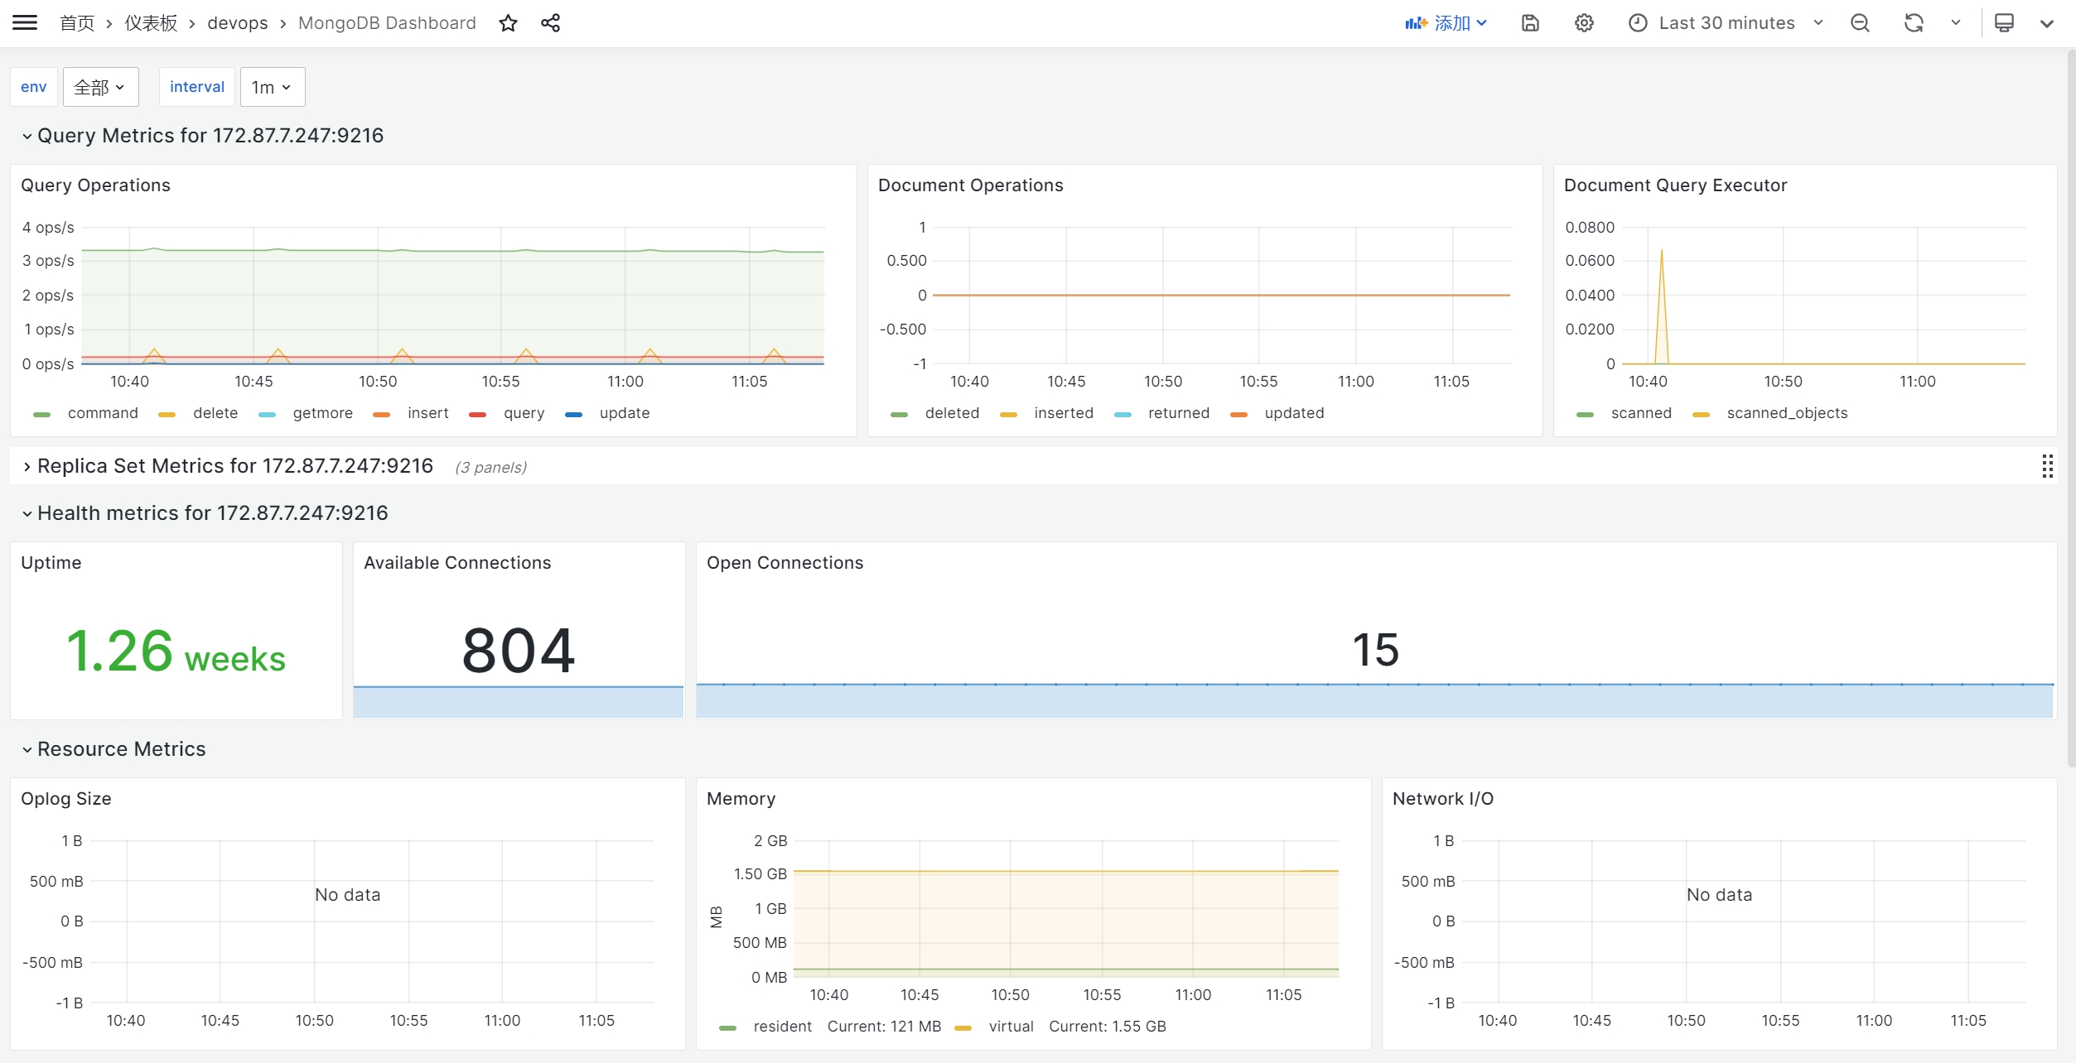The height and width of the screenshot is (1063, 2076).
Task: Open dashboard settings gear
Action: tap(1584, 22)
